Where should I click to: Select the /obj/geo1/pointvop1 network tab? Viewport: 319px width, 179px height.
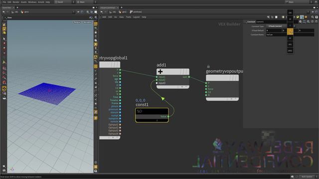pyautogui.click(x=108, y=7)
